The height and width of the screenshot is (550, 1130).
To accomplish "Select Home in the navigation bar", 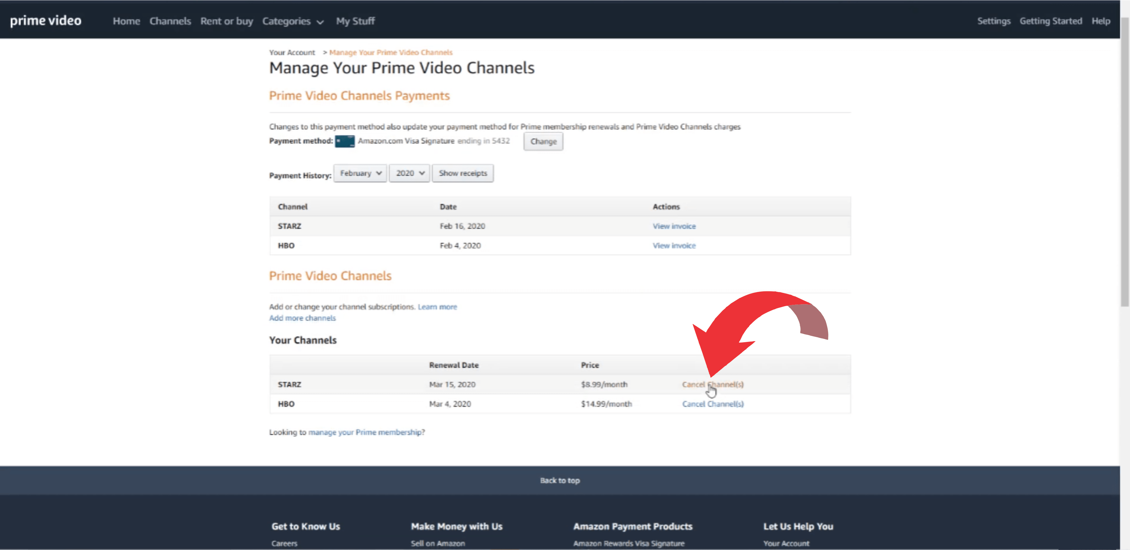I will point(126,21).
